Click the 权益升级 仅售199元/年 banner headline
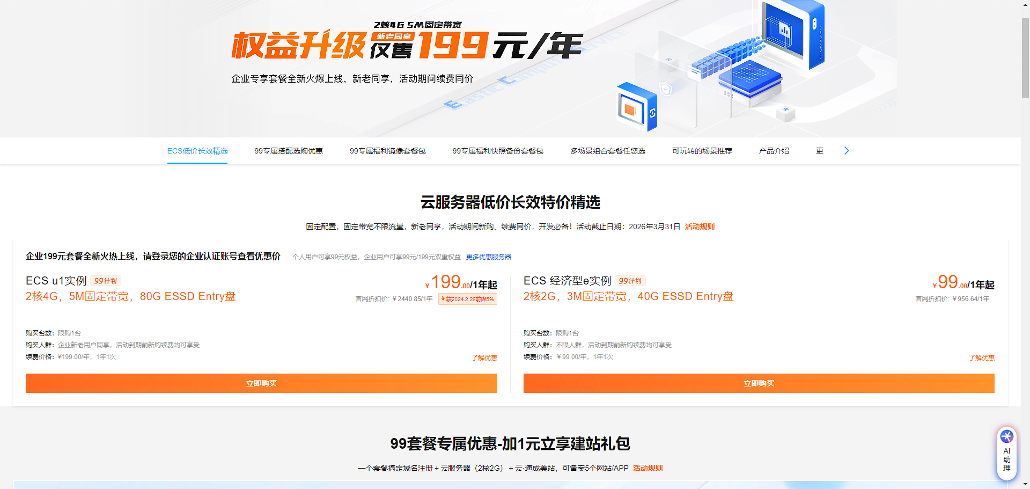Screen dimensions: 1030x489 (407, 41)
